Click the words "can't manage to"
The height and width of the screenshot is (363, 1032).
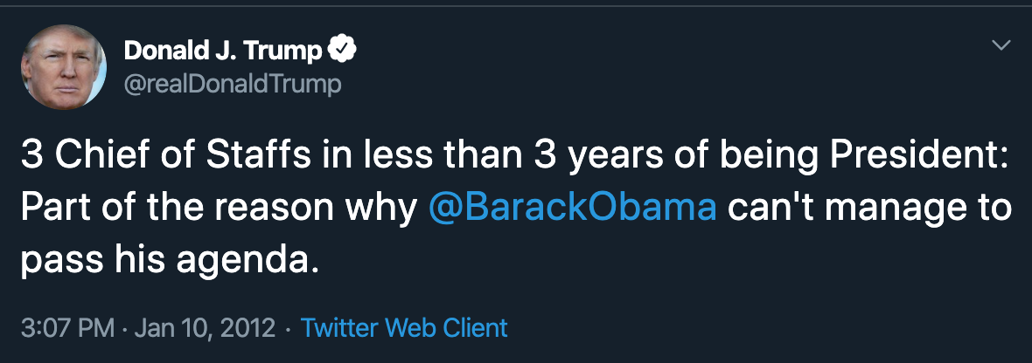[x=869, y=208]
